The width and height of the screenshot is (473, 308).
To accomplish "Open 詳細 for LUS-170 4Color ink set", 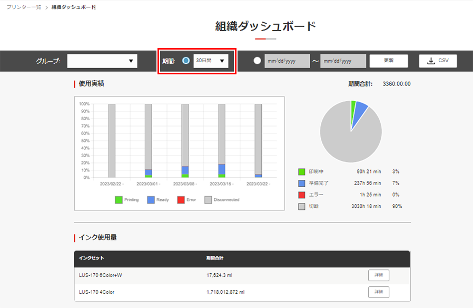I will pos(379,292).
